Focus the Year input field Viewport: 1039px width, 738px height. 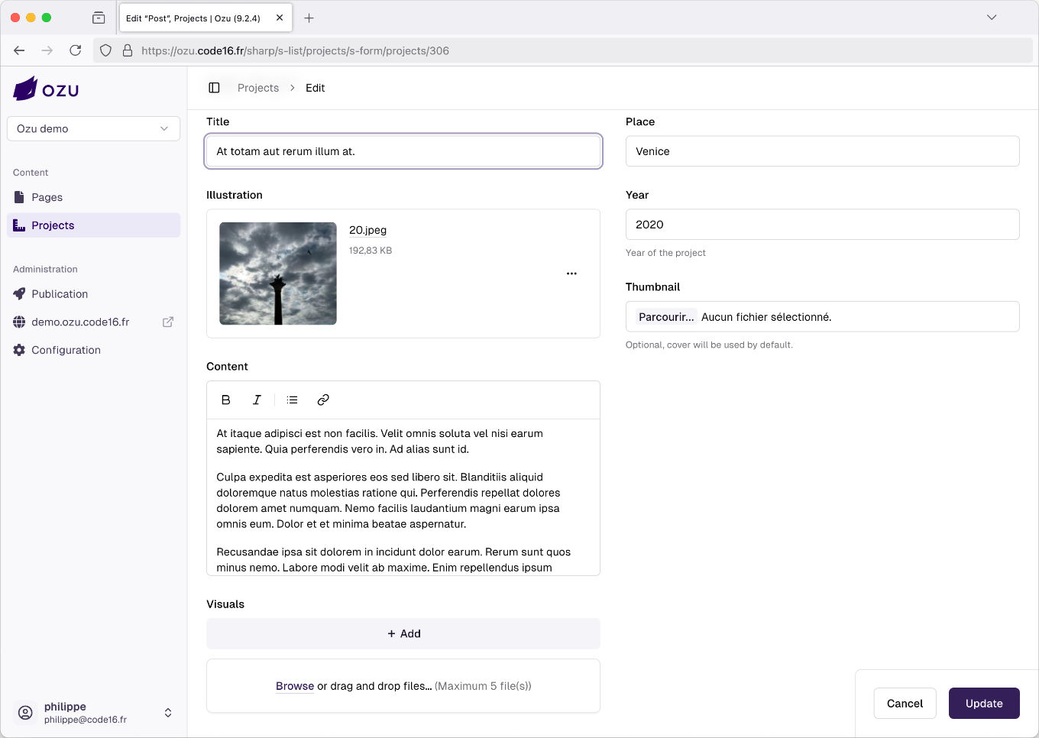(x=822, y=225)
